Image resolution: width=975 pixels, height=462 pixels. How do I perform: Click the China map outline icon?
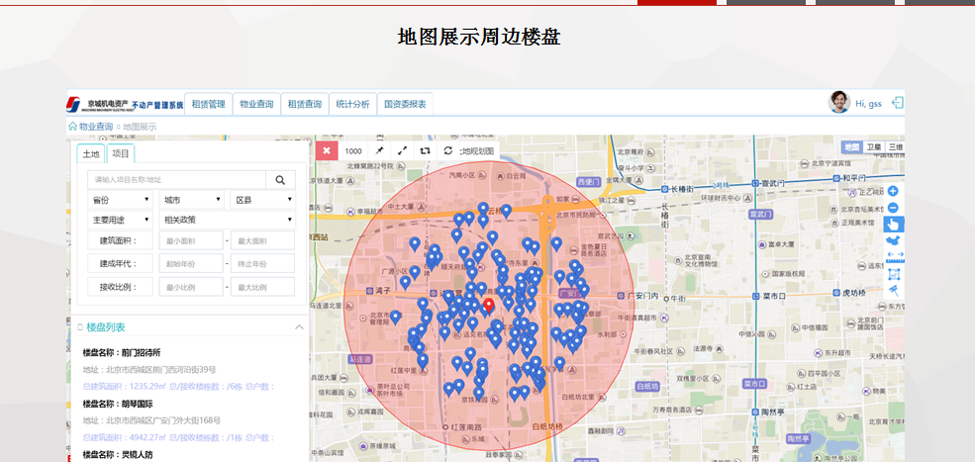893,241
